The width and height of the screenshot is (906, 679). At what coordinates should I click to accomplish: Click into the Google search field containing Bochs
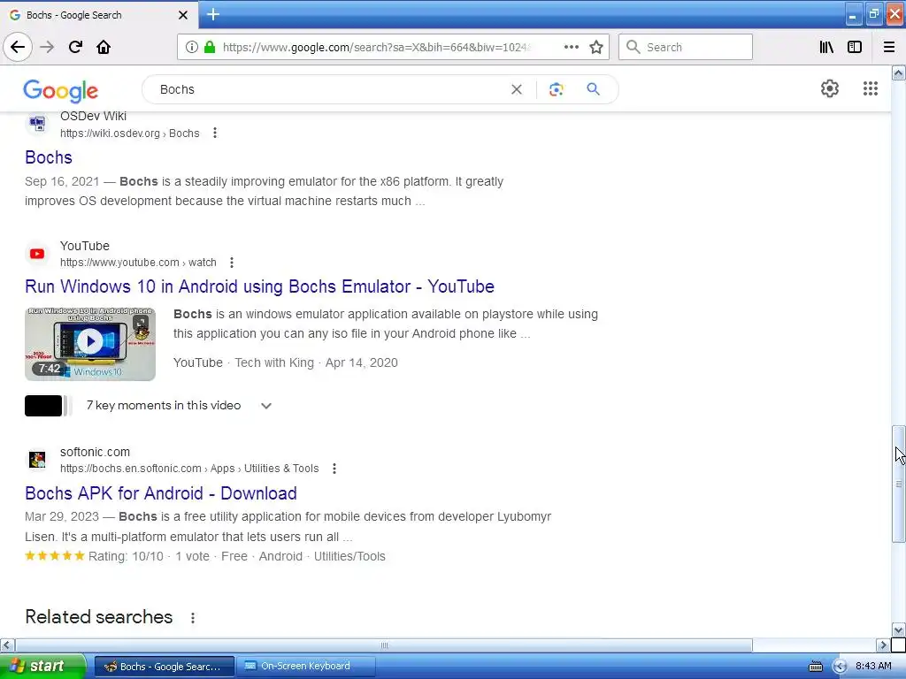[x=329, y=89]
